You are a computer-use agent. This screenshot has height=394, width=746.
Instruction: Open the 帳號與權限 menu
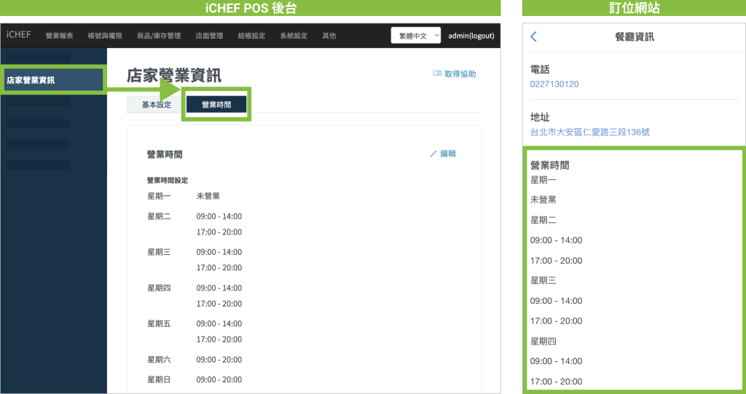[x=104, y=36]
